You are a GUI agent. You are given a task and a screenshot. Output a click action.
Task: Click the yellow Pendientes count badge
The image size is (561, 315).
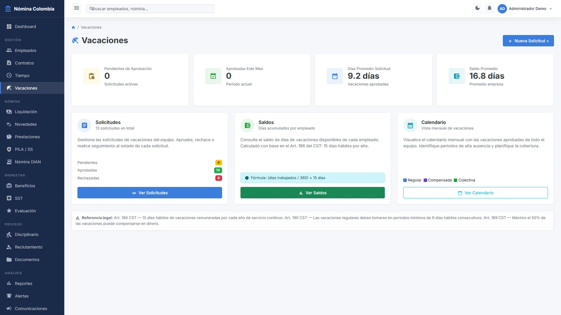[x=218, y=162]
